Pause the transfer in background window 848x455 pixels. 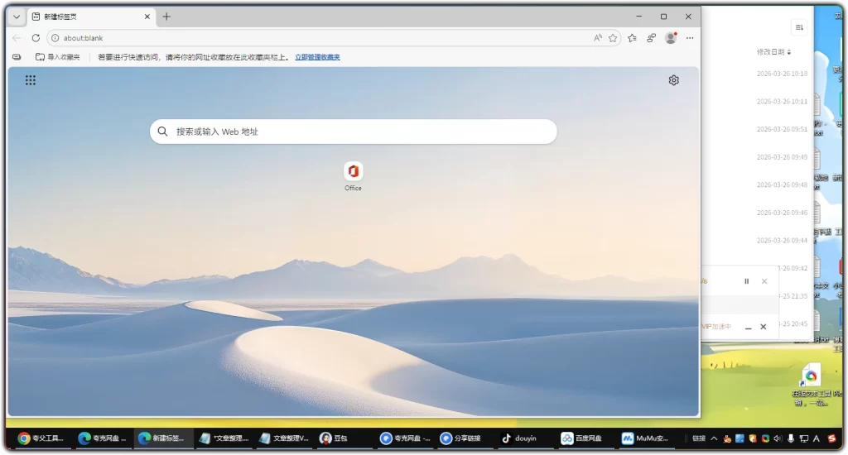tap(747, 281)
